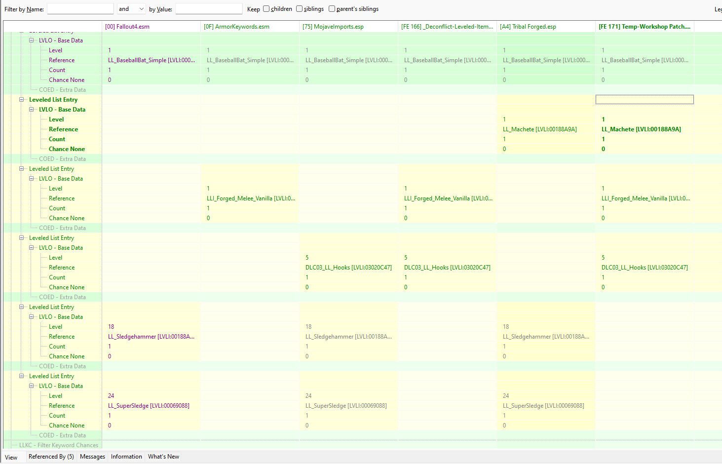The image size is (722, 464).
Task: Select the [00] Fallout4.esm column header
Action: (151, 27)
